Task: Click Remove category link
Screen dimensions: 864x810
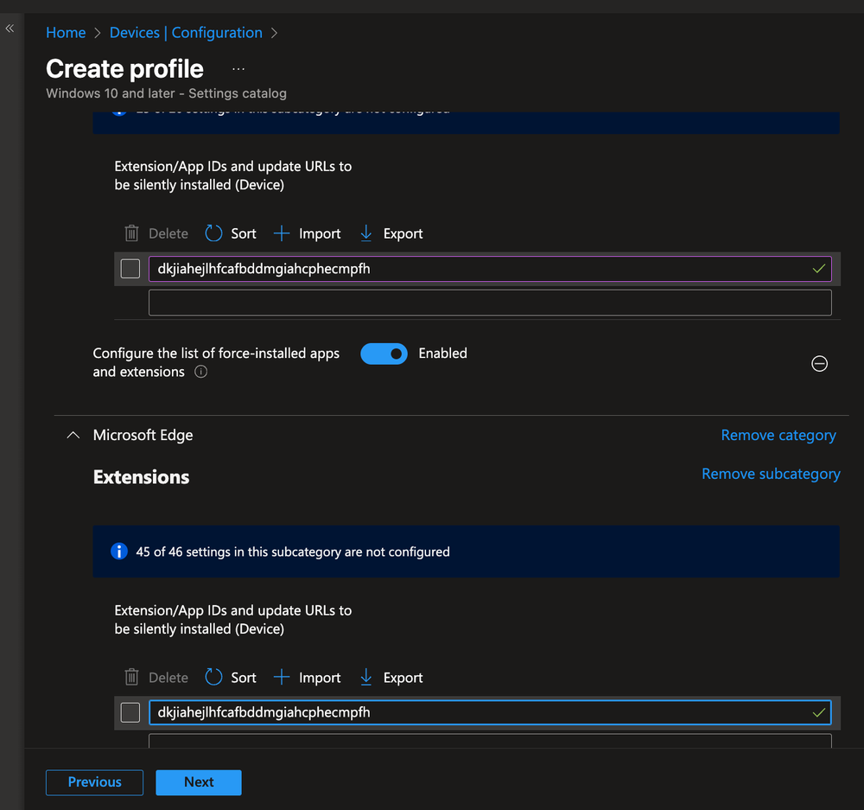Action: [778, 436]
